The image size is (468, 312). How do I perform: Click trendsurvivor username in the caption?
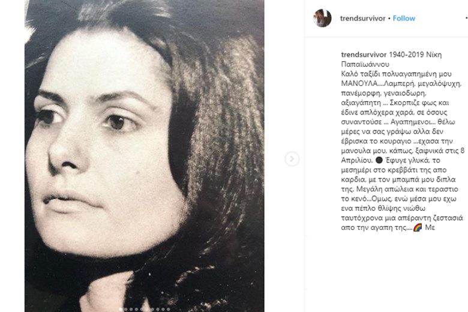[364, 55]
